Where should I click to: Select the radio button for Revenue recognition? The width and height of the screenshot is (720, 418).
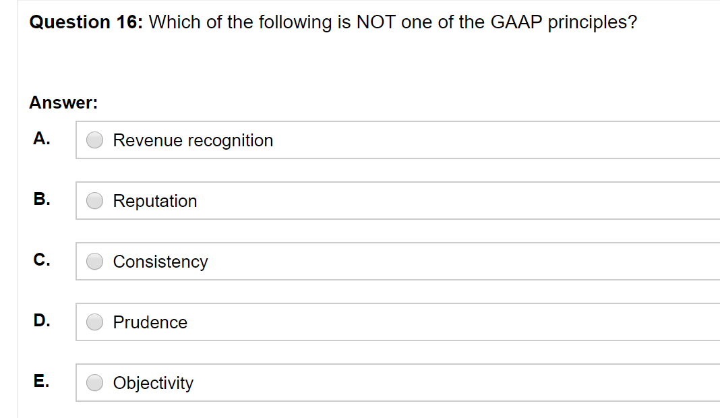click(x=94, y=140)
